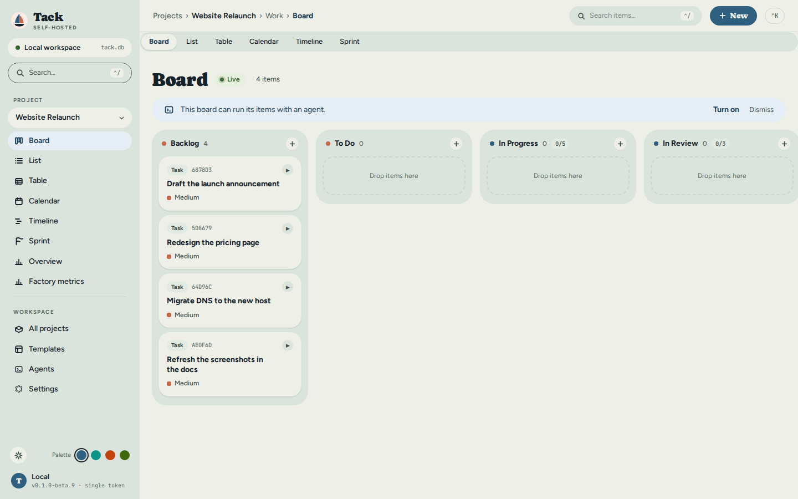
Task: Switch to the Calendar tab
Action: (264, 42)
